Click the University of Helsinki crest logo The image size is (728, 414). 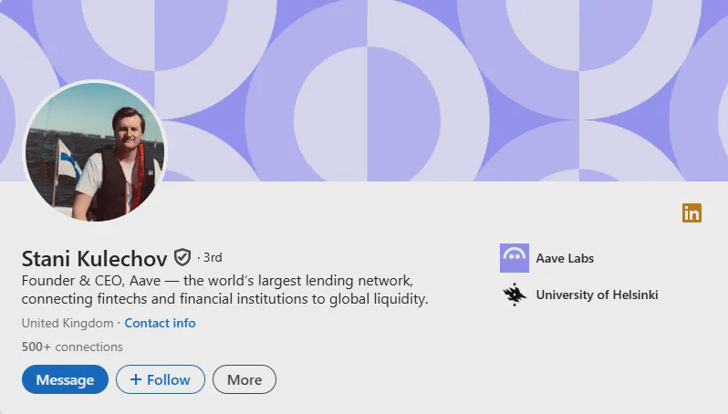click(x=514, y=295)
